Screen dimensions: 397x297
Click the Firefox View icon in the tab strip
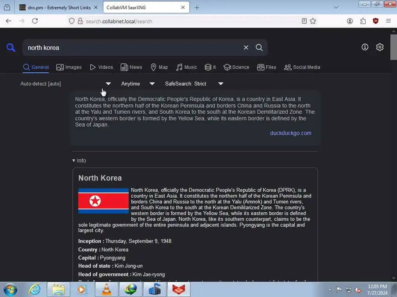(x=7, y=8)
